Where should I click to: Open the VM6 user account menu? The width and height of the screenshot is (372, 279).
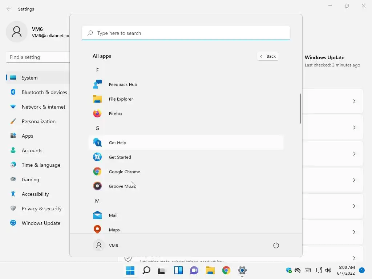[x=106, y=245]
